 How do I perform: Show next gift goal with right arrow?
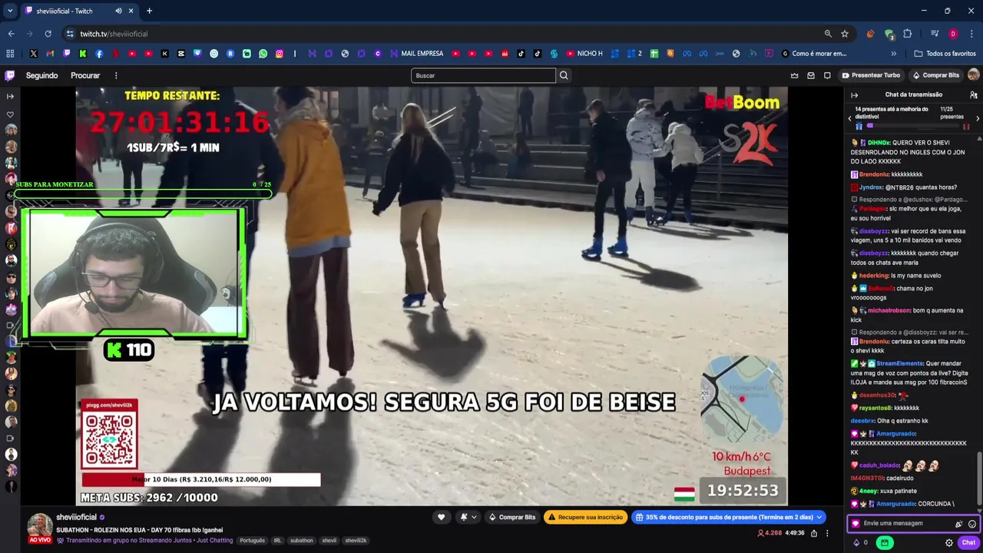978,118
